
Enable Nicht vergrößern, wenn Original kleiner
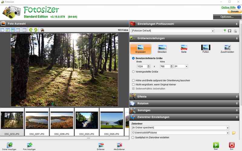pyautogui.click(x=133, y=85)
